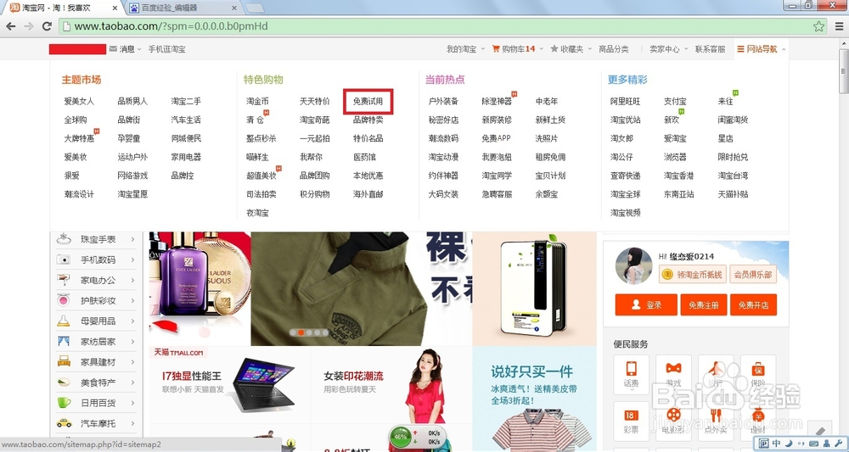Click the 母婴用品 category icon
The width and height of the screenshot is (849, 452).
pyautogui.click(x=64, y=321)
